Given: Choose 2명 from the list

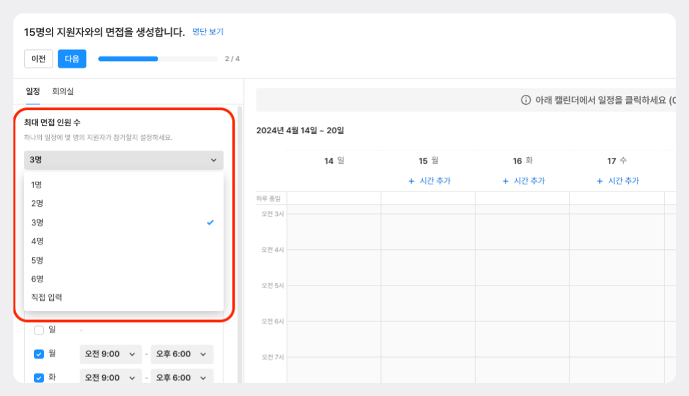Looking at the screenshot, I should tap(124, 203).
